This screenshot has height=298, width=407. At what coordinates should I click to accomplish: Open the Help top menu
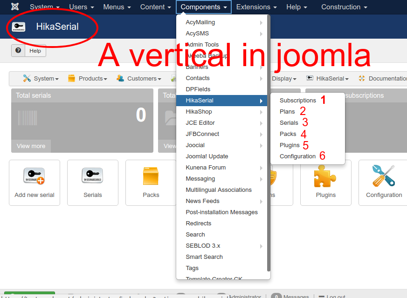pos(297,7)
